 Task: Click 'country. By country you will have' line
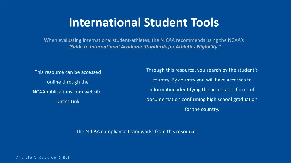pyautogui.click(x=202, y=80)
